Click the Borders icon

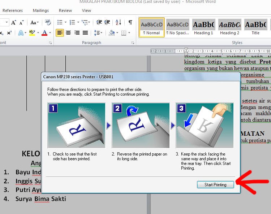click(x=124, y=33)
